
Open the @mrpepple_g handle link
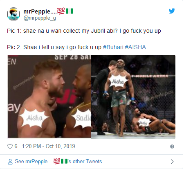pyautogui.click(x=40, y=18)
